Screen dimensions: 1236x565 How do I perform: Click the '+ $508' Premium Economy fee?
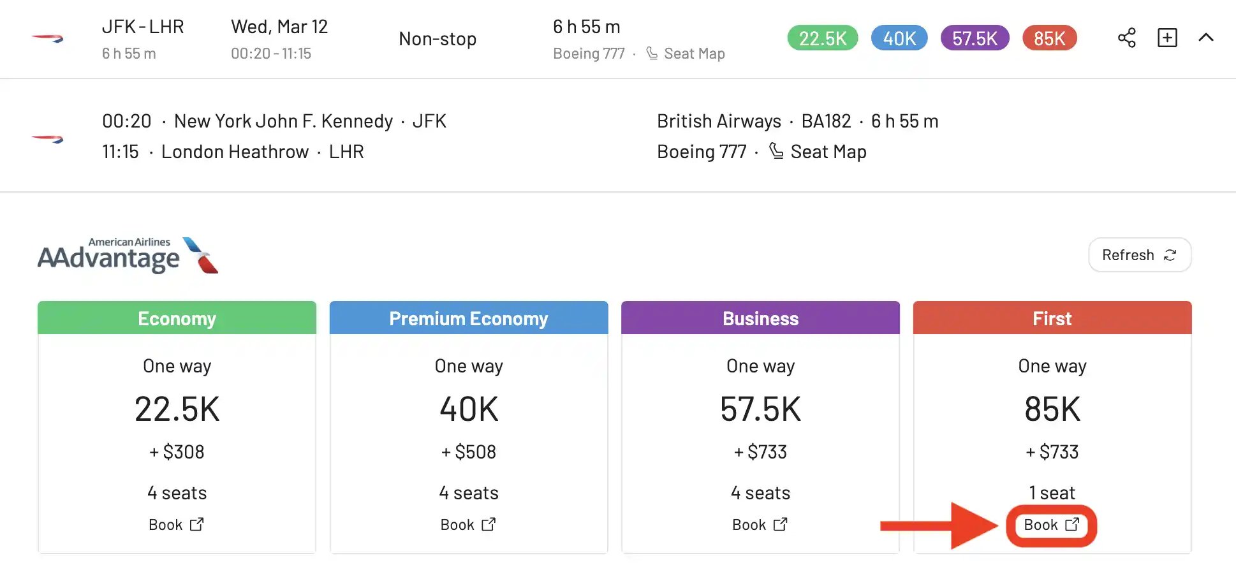click(469, 451)
